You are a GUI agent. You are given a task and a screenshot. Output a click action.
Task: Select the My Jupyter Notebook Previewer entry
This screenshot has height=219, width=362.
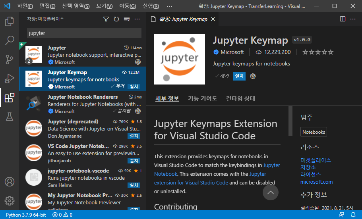pos(83,201)
